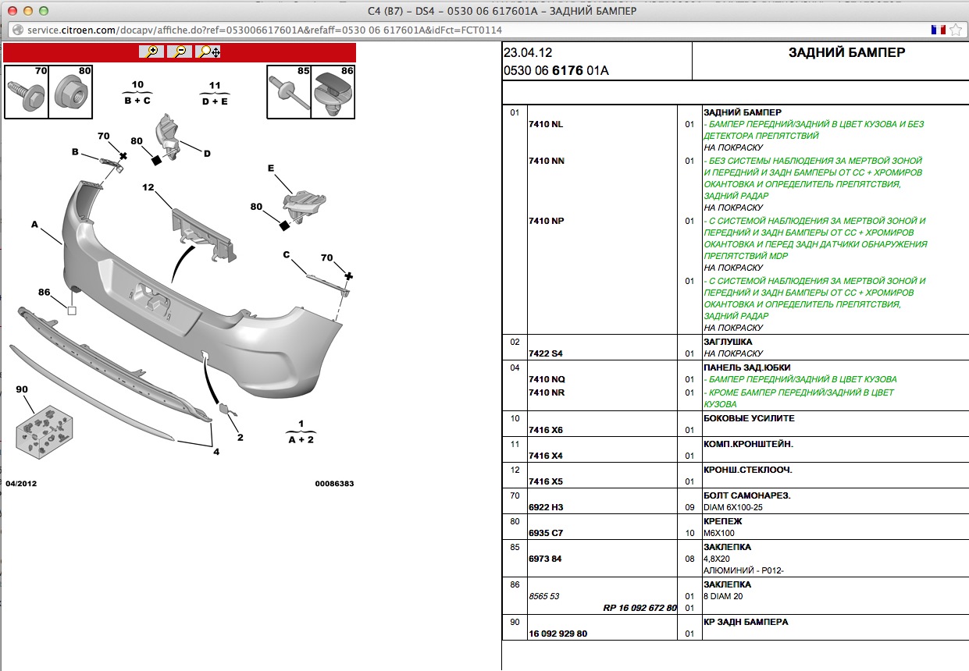Click the zoom out magnifier icon

[180, 51]
